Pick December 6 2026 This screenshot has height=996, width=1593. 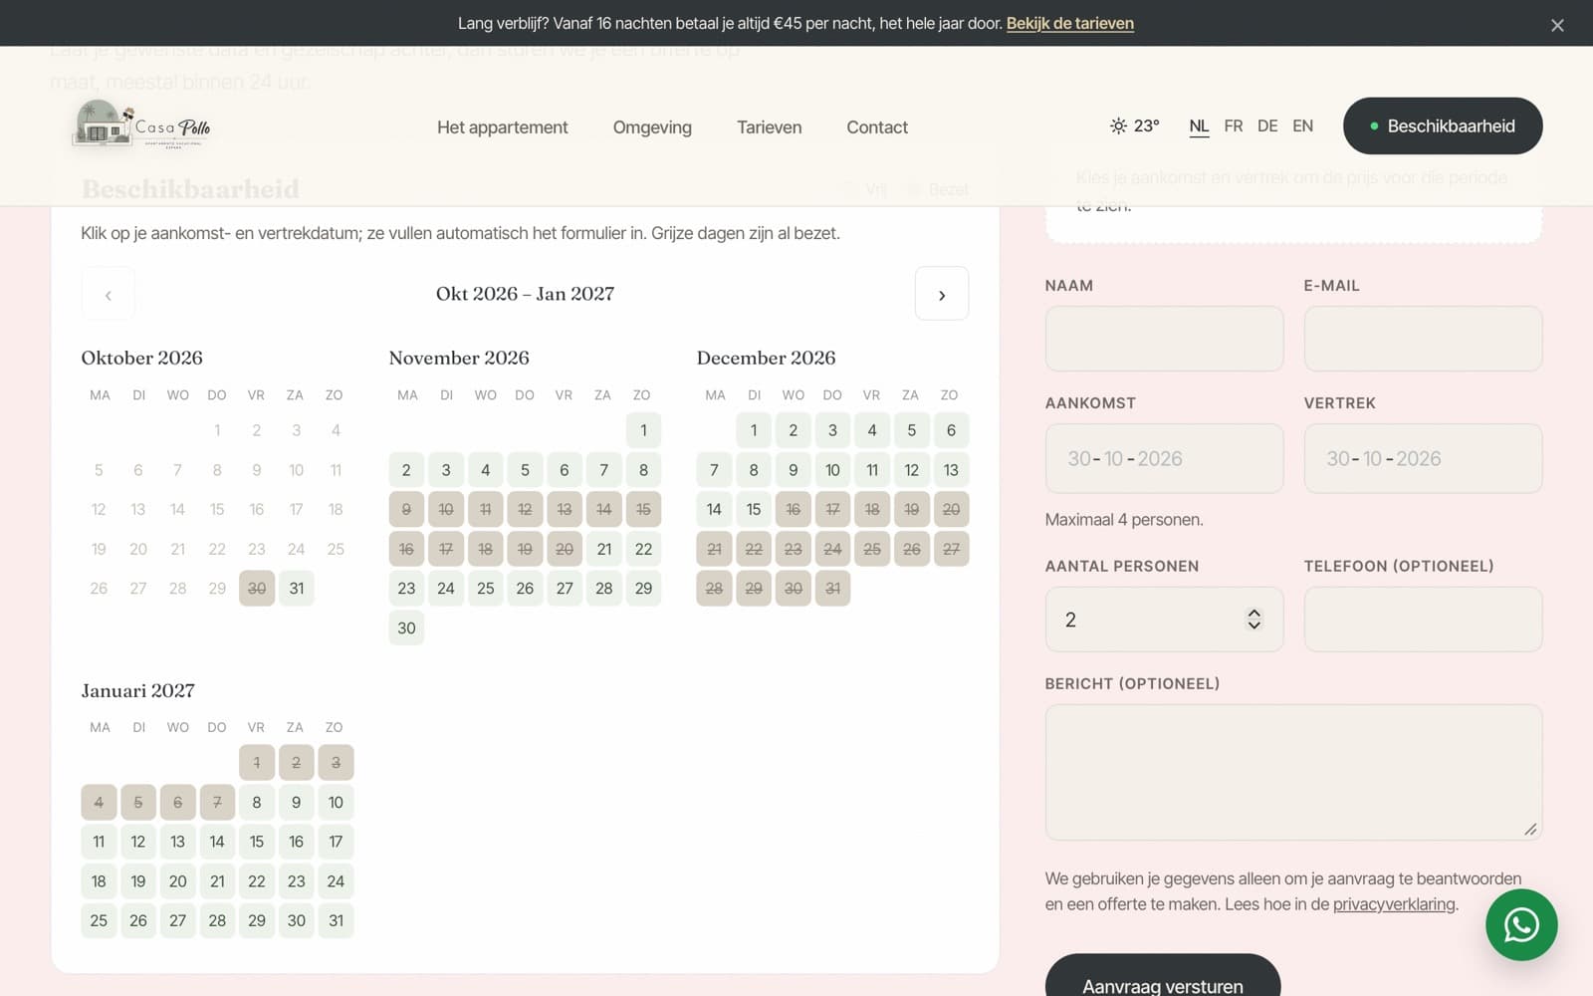pos(952,430)
